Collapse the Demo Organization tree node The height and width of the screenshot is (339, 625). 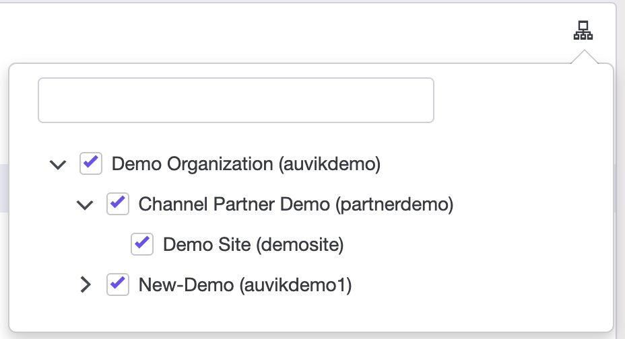click(58, 164)
